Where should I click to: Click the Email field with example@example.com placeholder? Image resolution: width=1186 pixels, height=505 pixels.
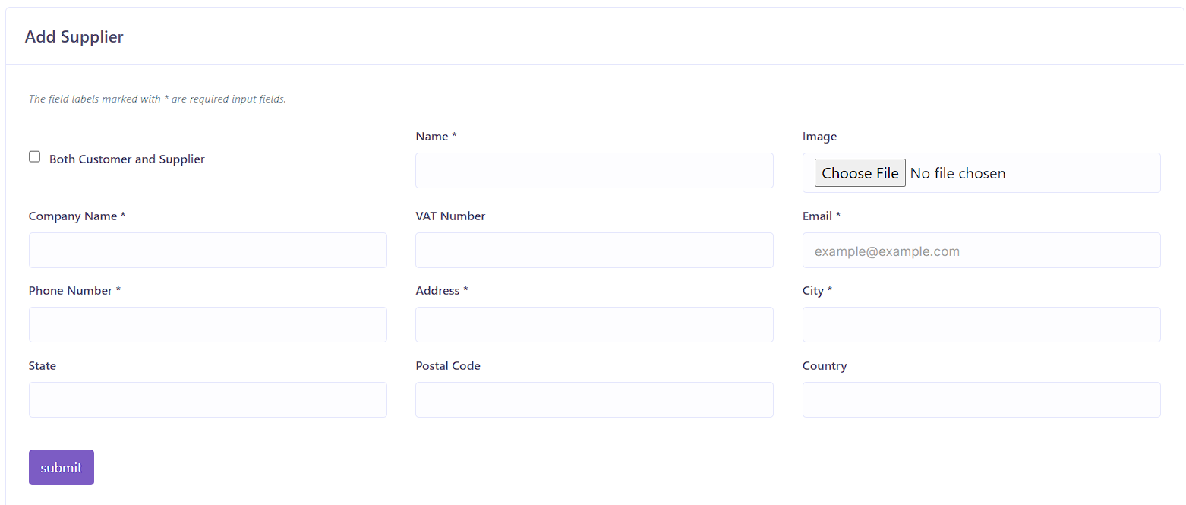point(981,250)
